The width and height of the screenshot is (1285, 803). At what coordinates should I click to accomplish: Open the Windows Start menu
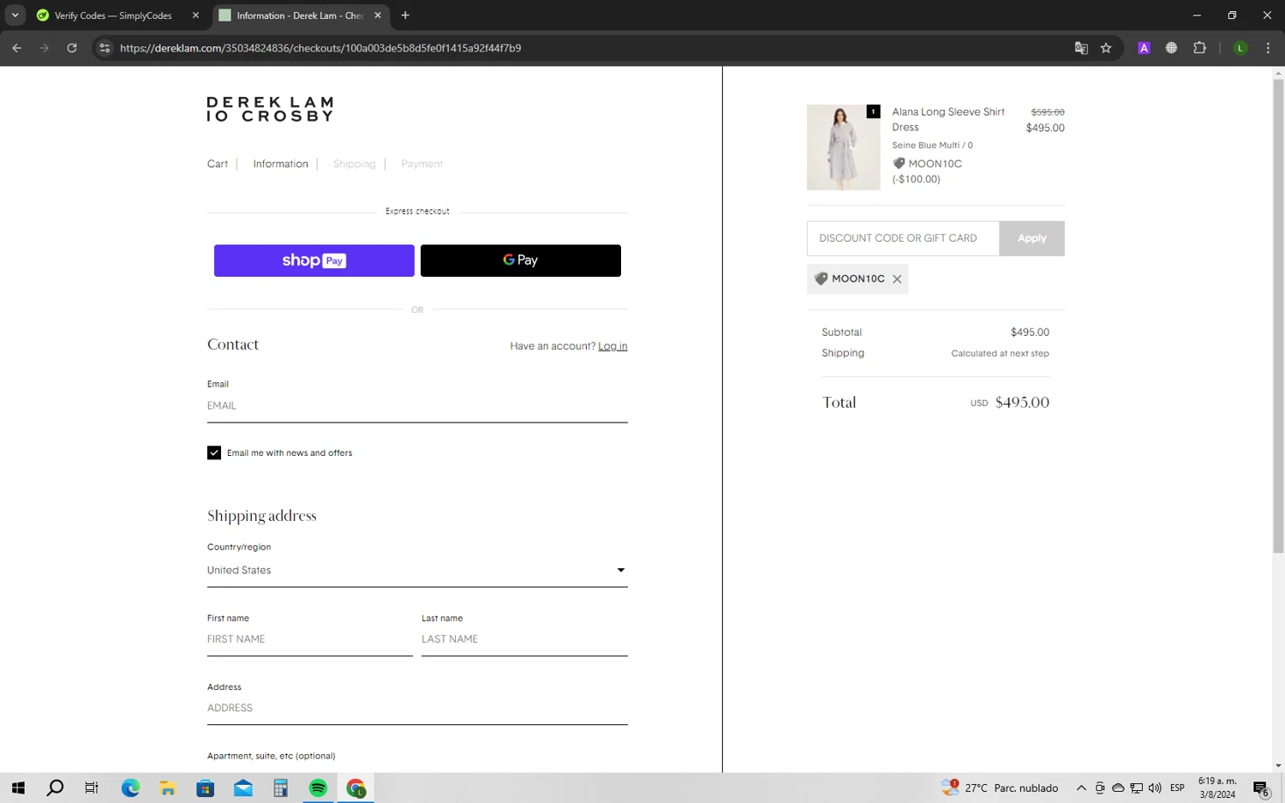18,788
